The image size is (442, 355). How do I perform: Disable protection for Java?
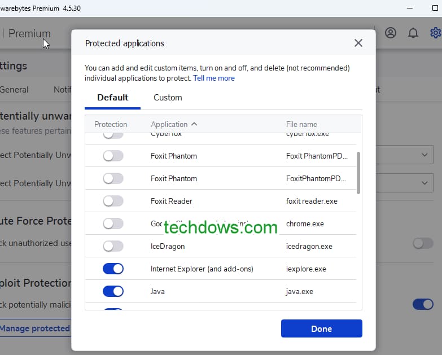[113, 291]
